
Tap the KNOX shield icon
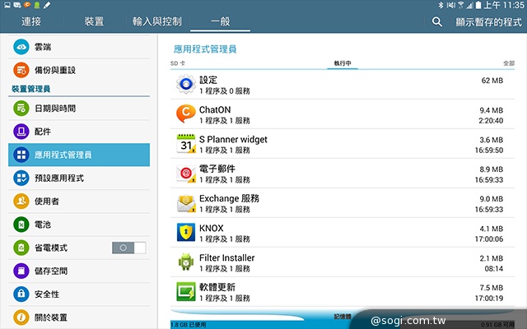[186, 232]
